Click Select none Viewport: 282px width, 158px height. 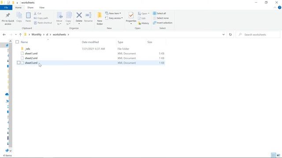pyautogui.click(x=161, y=18)
